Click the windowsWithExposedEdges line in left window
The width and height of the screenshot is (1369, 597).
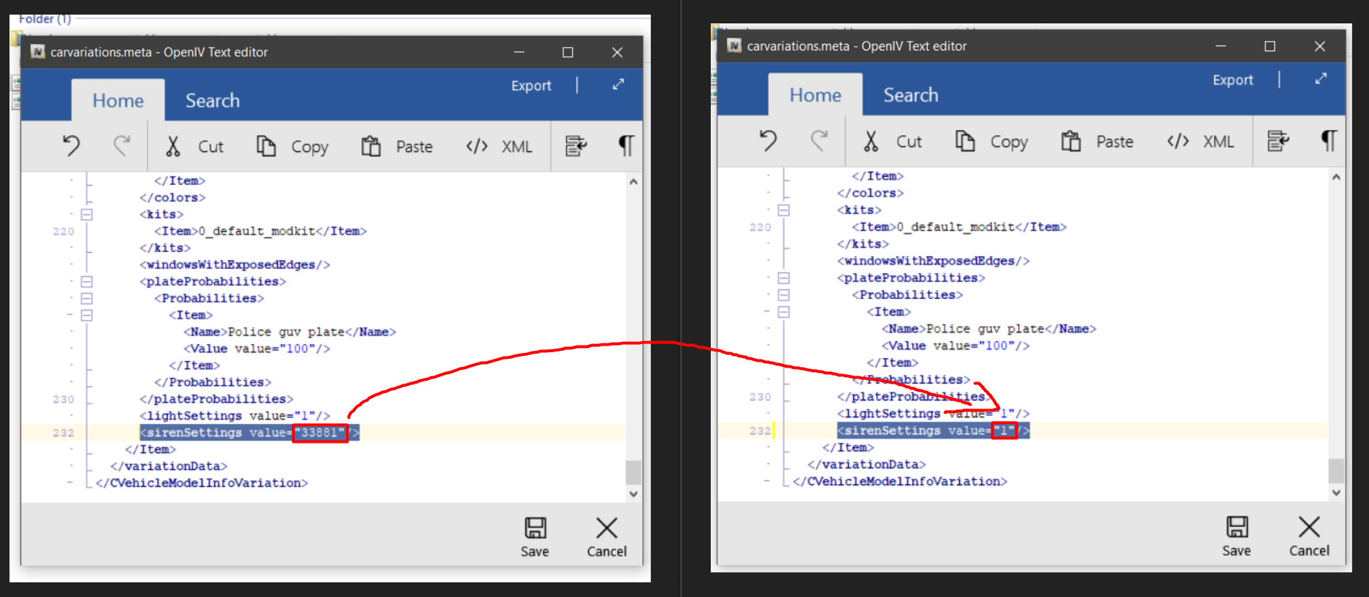(235, 265)
